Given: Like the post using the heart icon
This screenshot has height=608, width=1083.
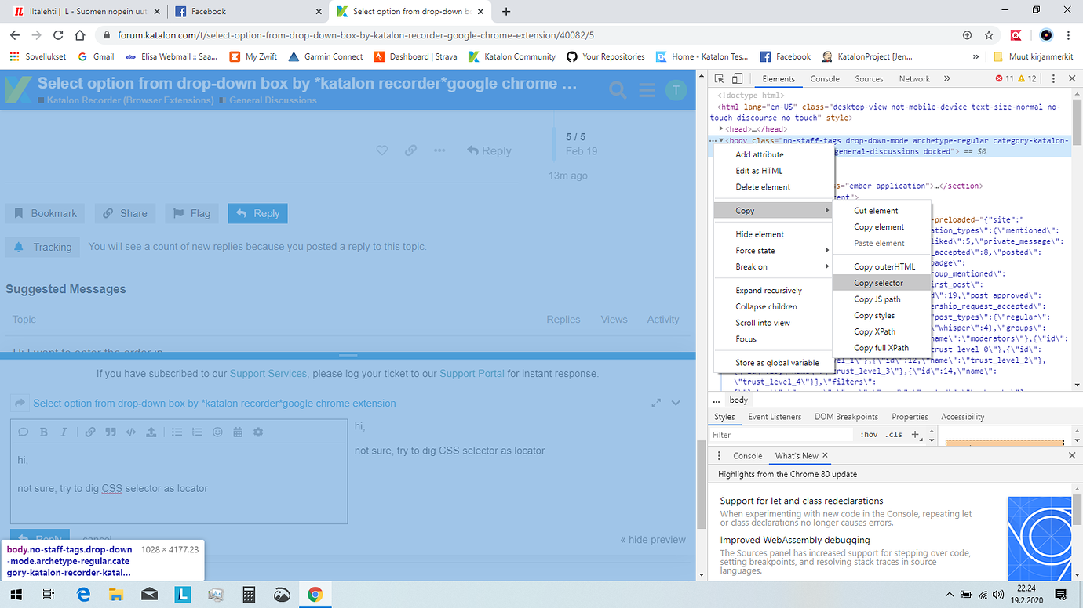Looking at the screenshot, I should [382, 150].
